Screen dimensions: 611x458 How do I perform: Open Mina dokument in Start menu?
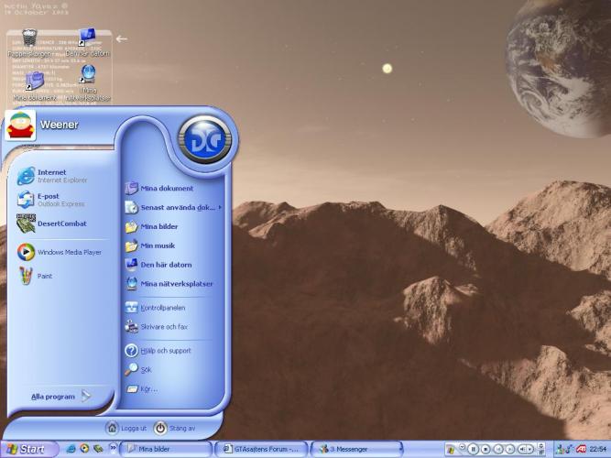point(166,189)
